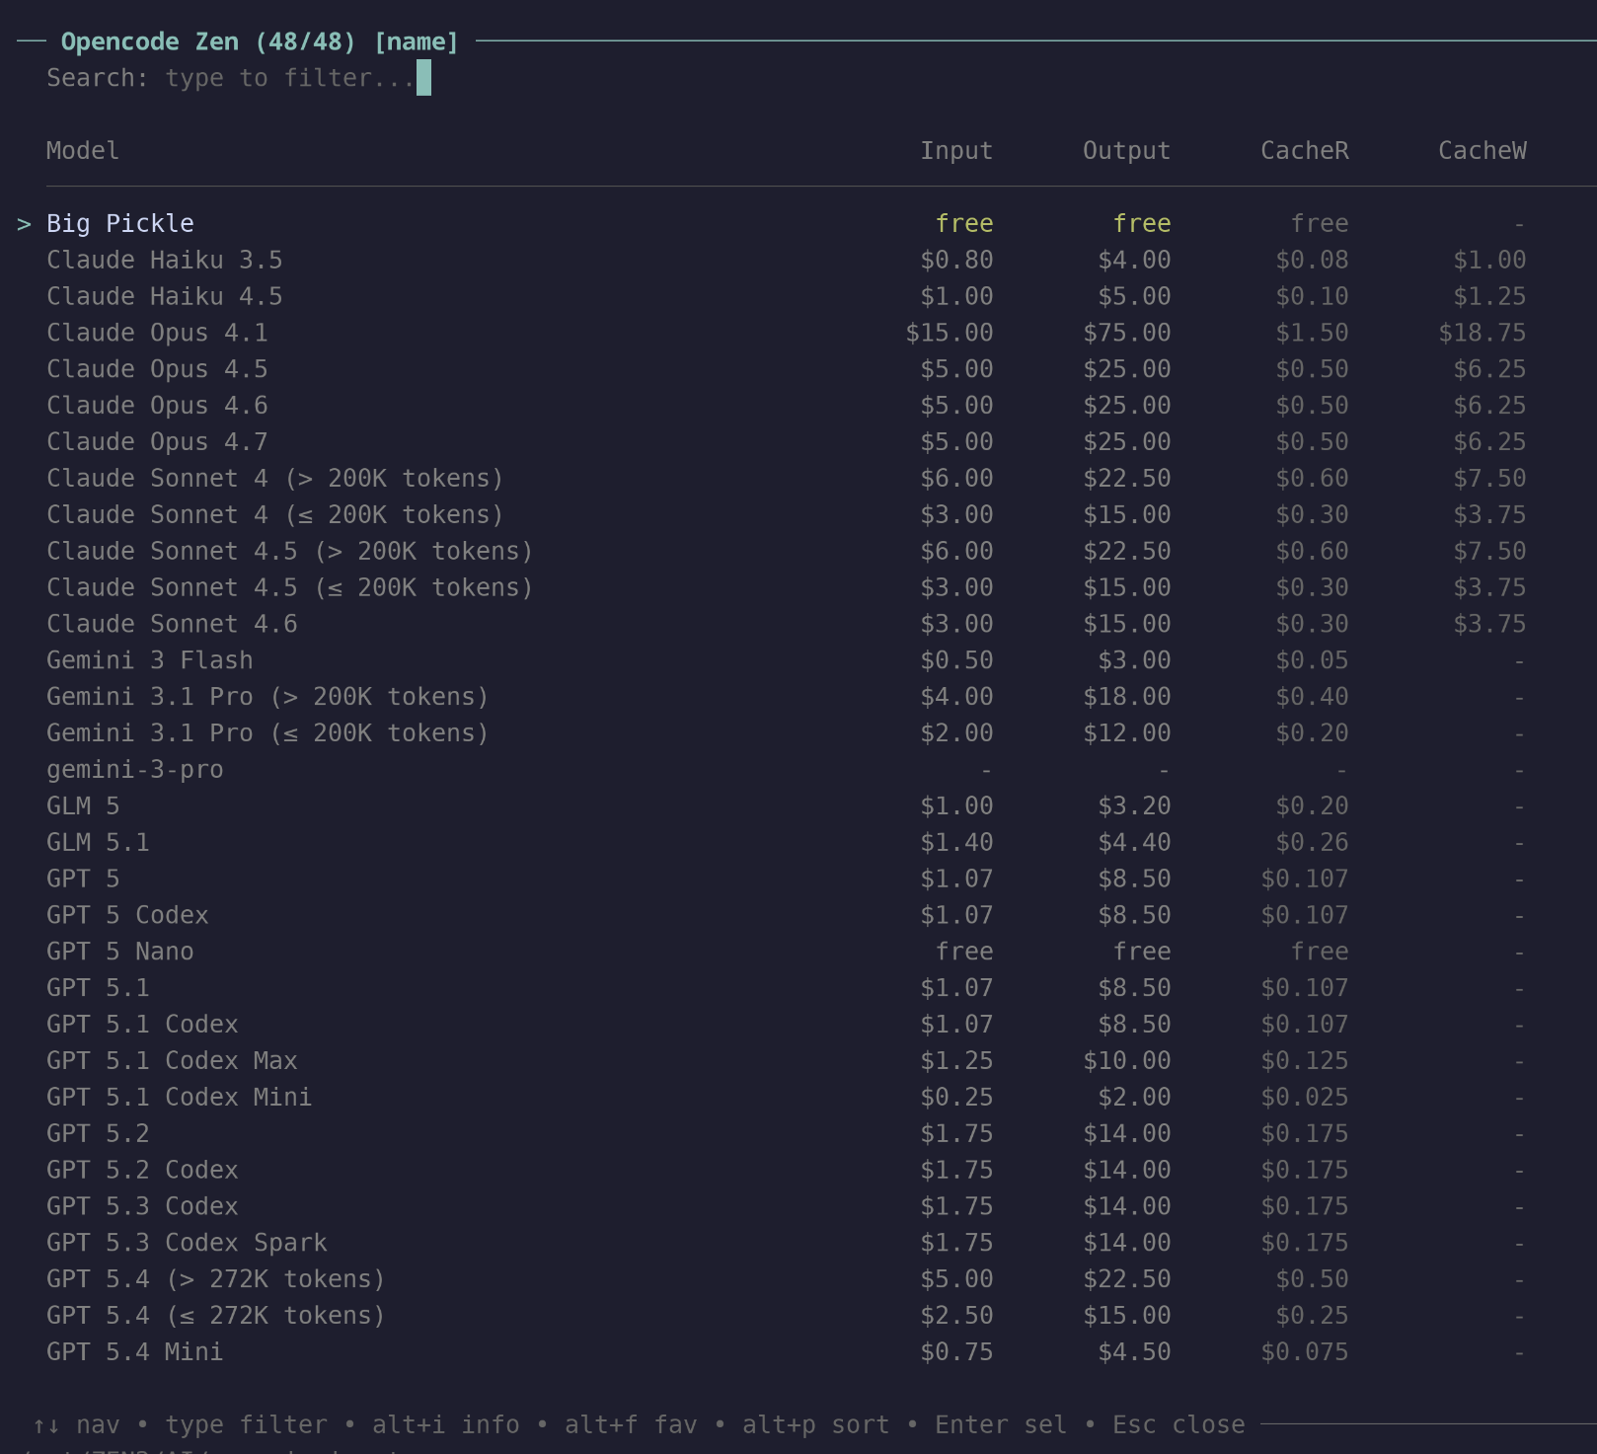Select the Claude Haiku 3.5 model
Screen dimensions: 1597x1454
pos(786,261)
